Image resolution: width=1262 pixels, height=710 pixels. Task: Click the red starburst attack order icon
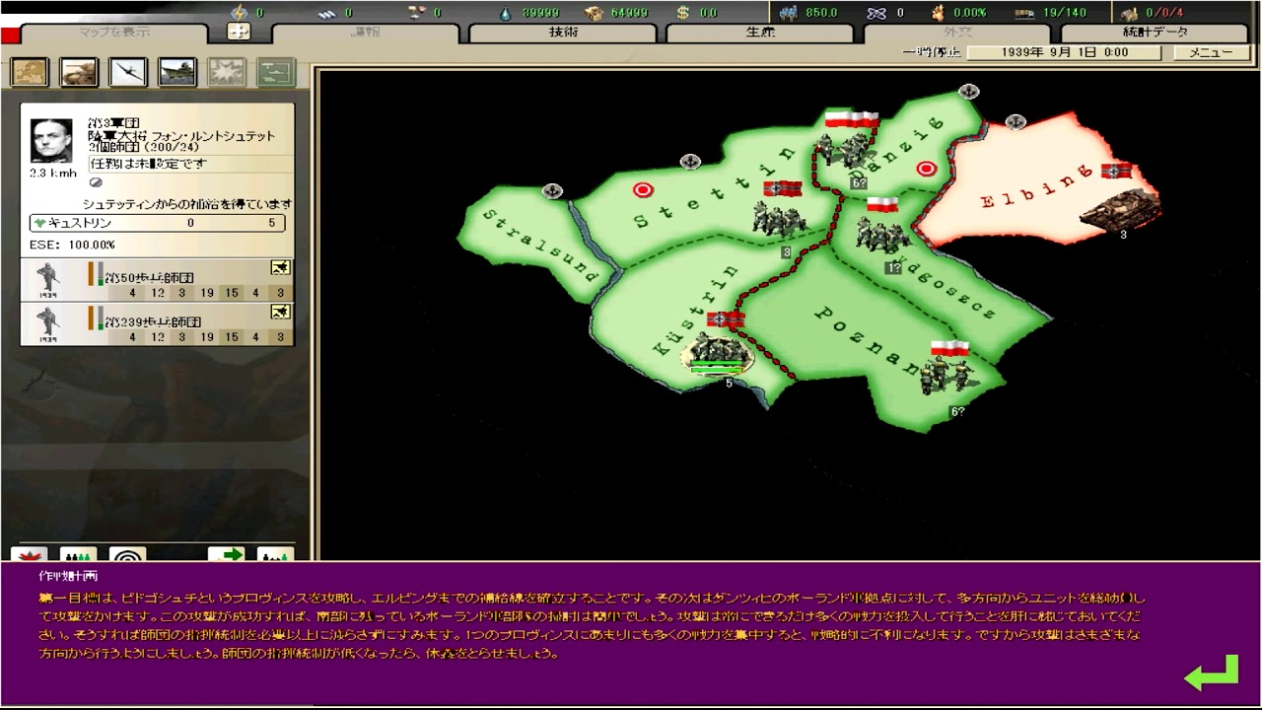[x=30, y=554]
